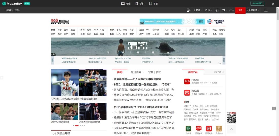Open the Android link under 网易新闻
The image size is (279, 136).
207,83
